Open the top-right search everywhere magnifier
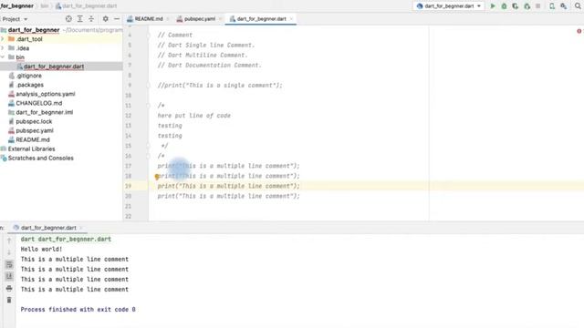The width and height of the screenshot is (584, 328). 578,6
